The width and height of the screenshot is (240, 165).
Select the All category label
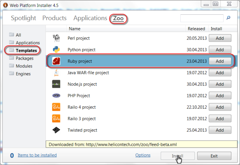tap(19, 35)
